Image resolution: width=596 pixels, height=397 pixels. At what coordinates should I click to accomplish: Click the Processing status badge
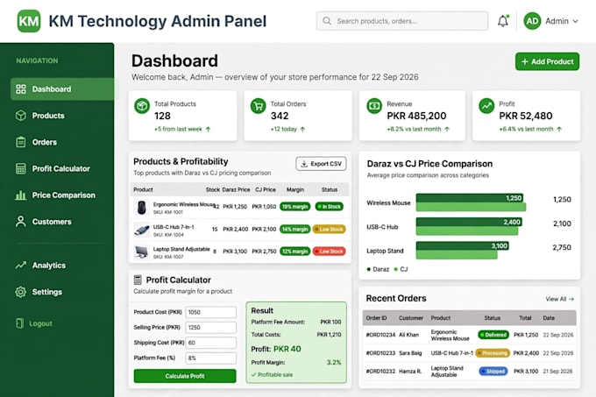(x=493, y=353)
